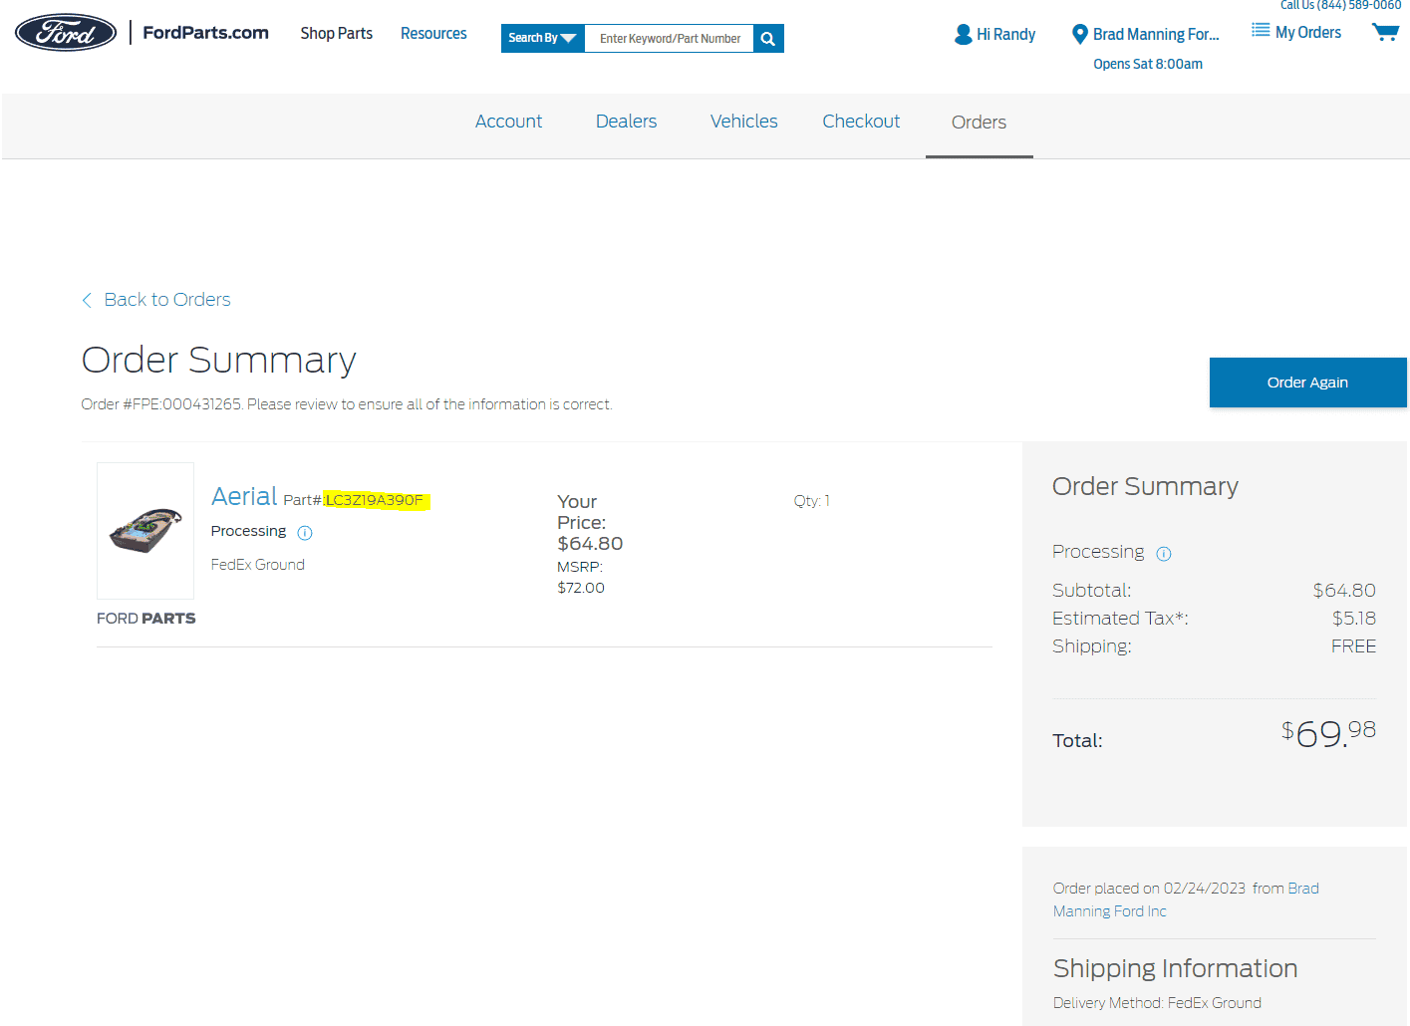
Task: Click Brad Manning For... dealer selector
Action: pyautogui.click(x=1156, y=35)
